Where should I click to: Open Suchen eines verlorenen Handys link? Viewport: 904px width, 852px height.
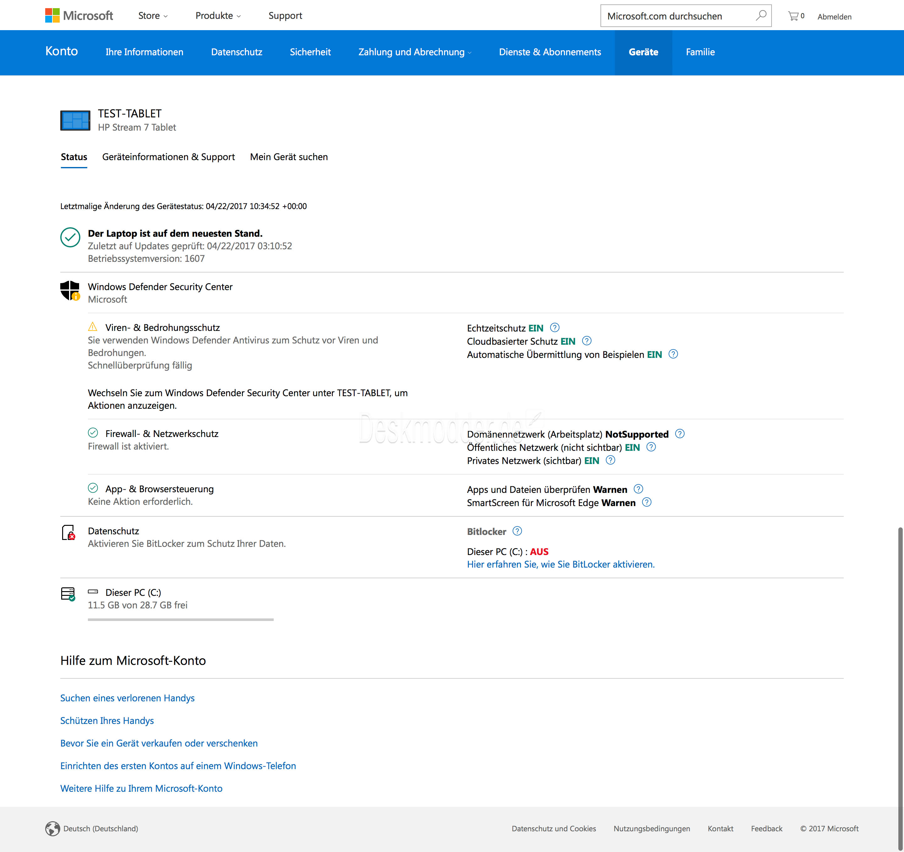(127, 698)
